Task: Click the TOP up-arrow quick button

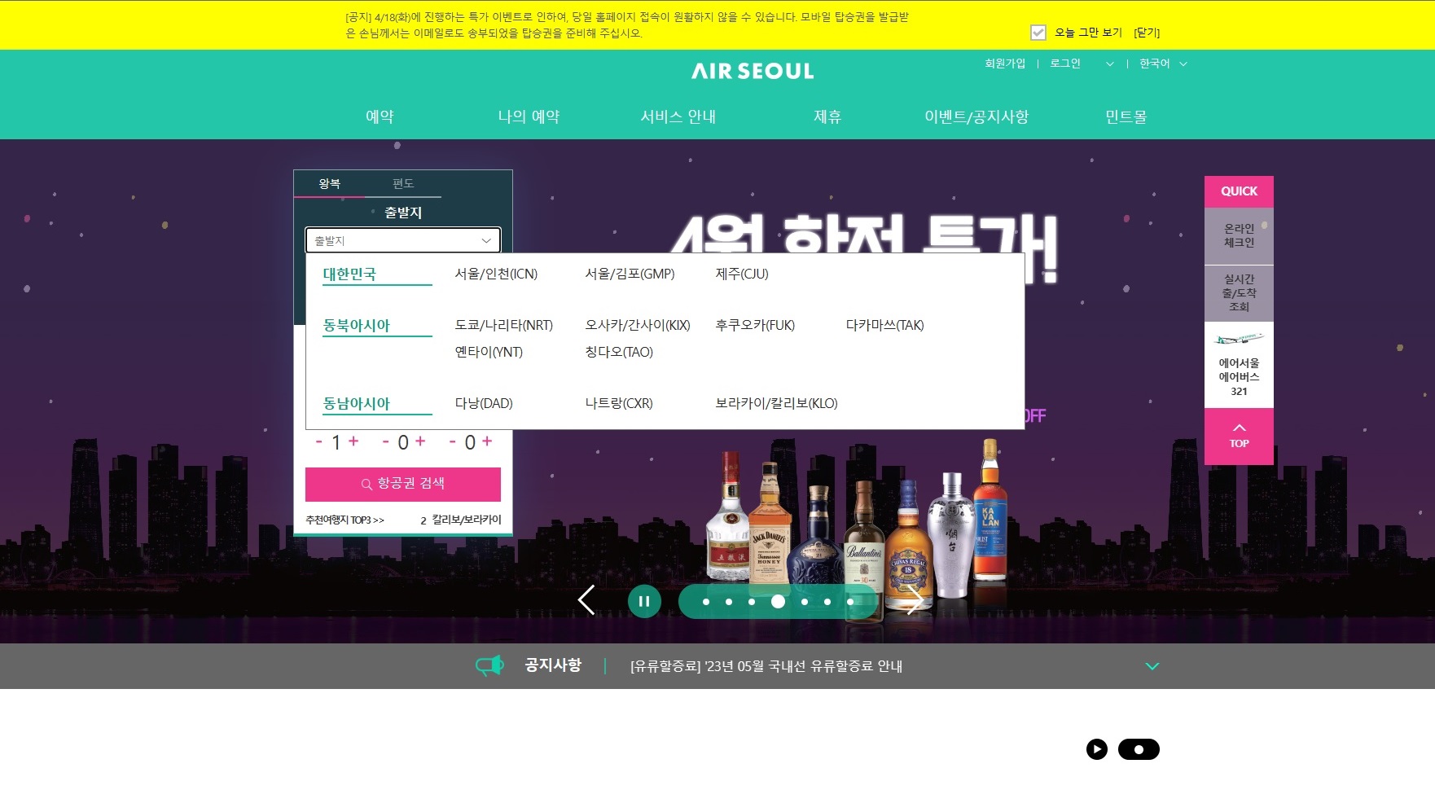Action: [x=1239, y=437]
